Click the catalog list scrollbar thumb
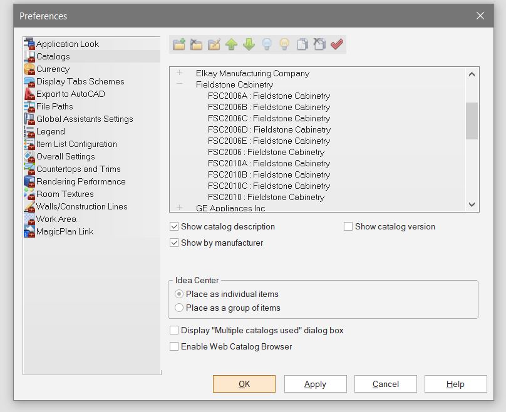 click(472, 121)
